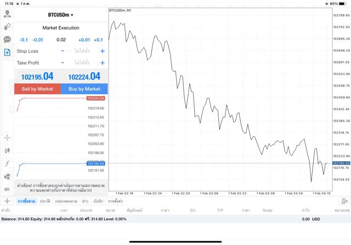Viewport: 351px width, 245px height.
Task: Switch to the ประวัติ history tab
Action: click(x=45, y=202)
